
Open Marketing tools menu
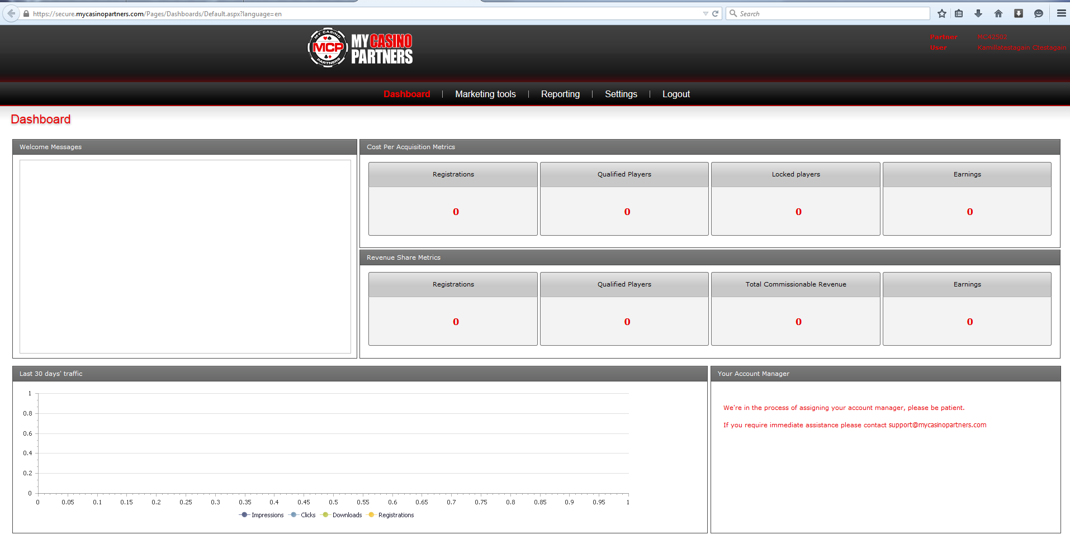(485, 94)
